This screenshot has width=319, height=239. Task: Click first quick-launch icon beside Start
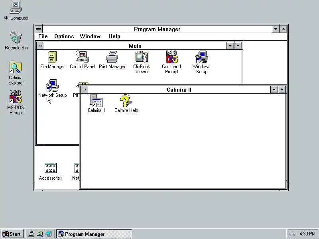31,234
